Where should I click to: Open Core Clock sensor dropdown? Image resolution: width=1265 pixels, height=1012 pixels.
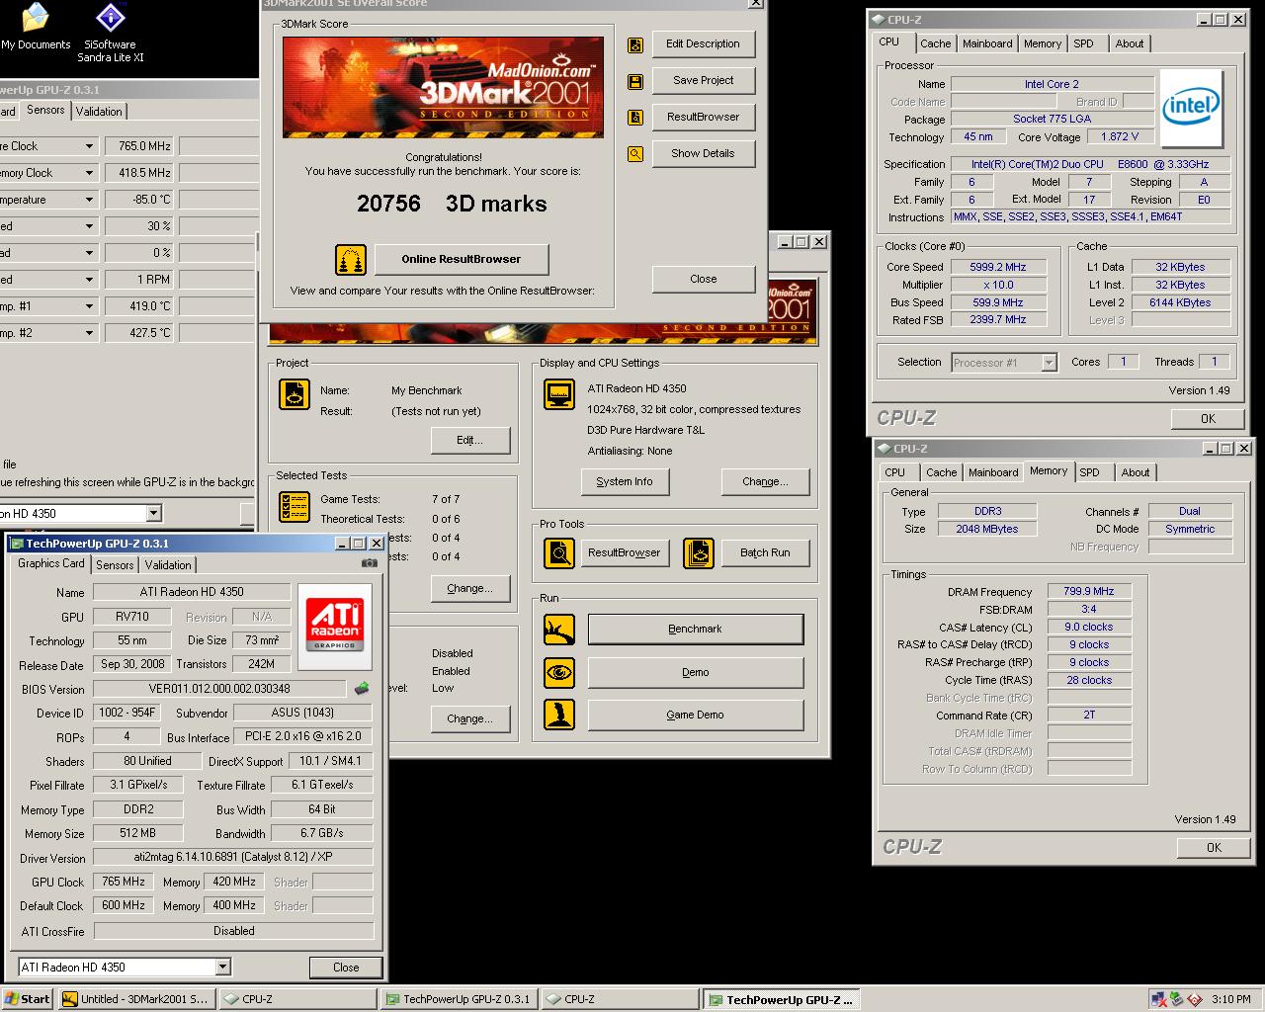(x=88, y=146)
